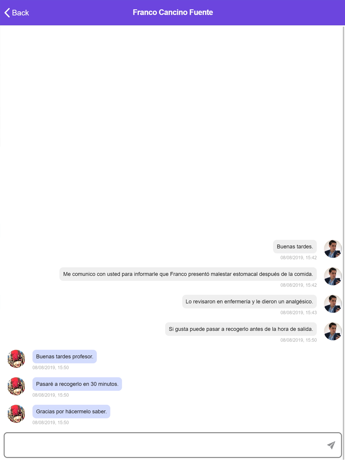
Task: Select the 'Buenas tardes.' message bubble
Action: click(x=295, y=246)
